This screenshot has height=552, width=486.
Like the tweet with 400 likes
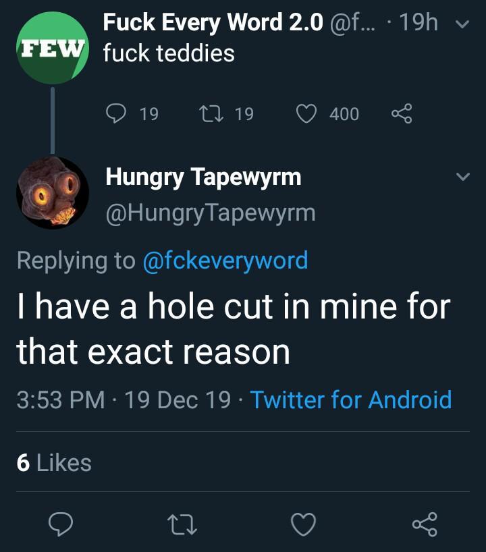[x=308, y=114]
